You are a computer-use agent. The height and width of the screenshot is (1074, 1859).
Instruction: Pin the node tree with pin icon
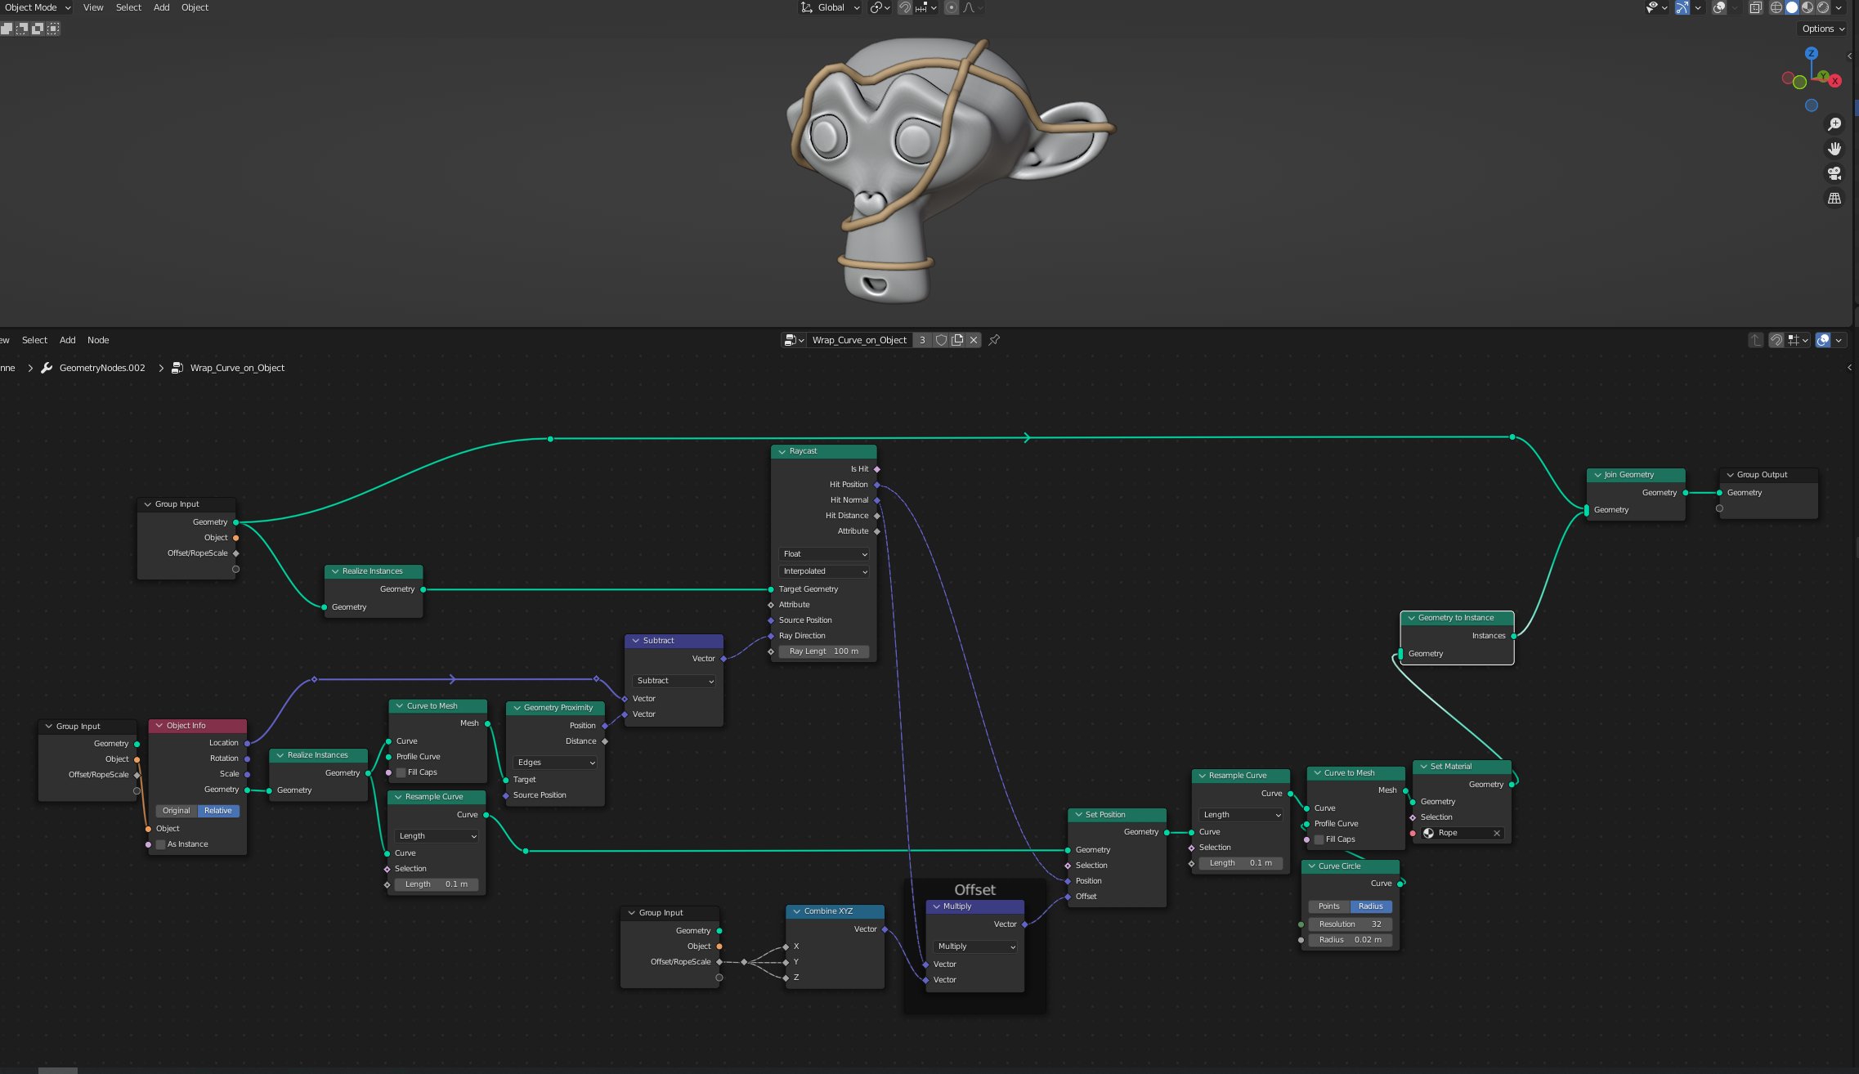tap(994, 340)
